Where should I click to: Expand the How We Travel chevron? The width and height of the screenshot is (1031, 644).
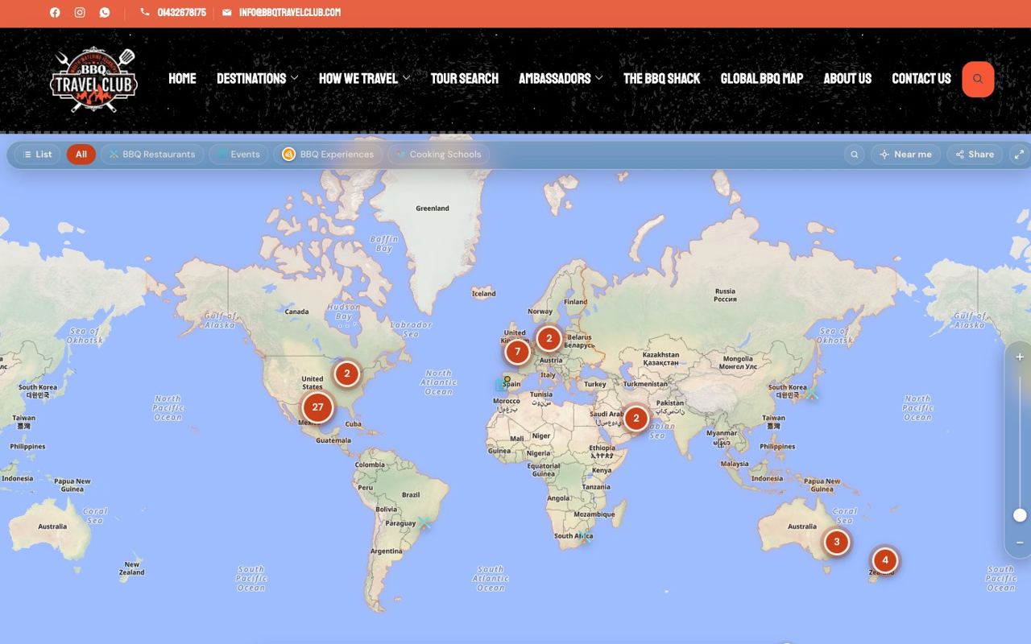tap(406, 78)
